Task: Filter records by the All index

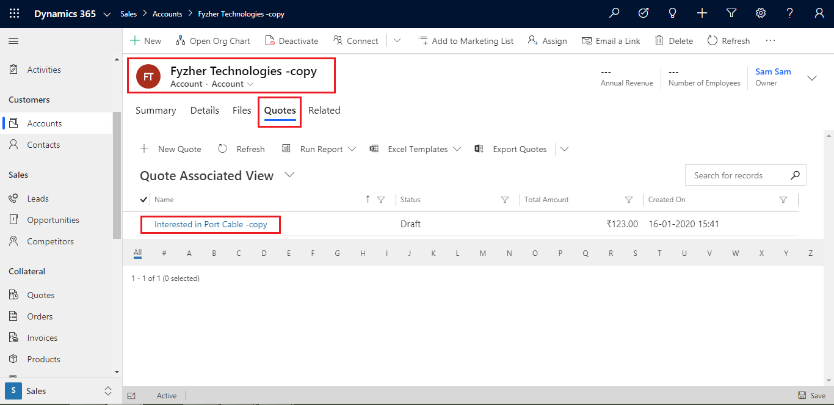Action: (x=137, y=253)
